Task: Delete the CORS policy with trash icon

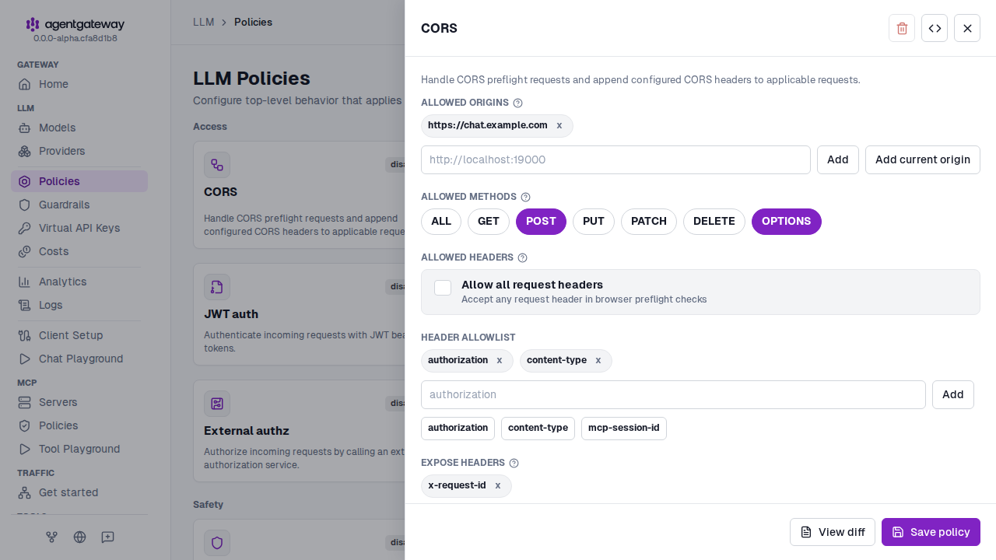Action: pos(902,28)
